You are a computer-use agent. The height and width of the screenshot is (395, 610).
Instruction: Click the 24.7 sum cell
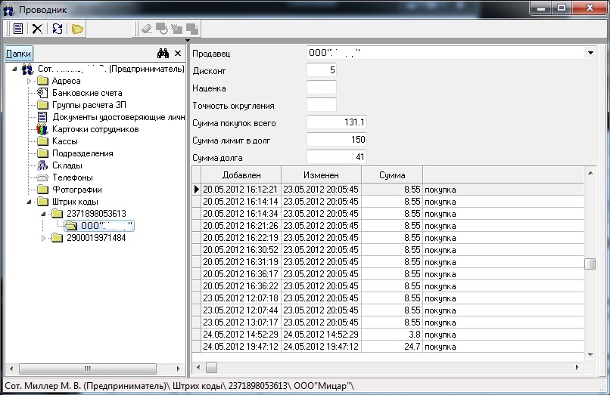point(392,347)
